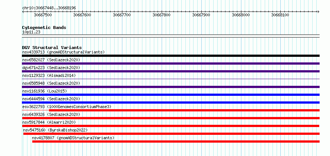Click the Cytogenetic Bands track title
Screen dimensions: 330x156
[44, 27]
